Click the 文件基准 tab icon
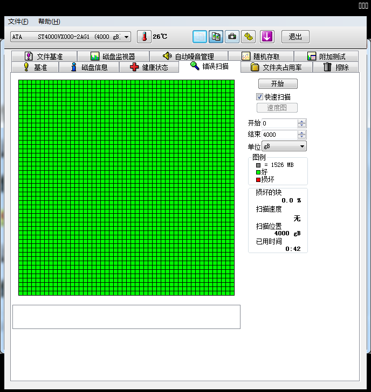This screenshot has height=392, width=371. tap(29, 56)
